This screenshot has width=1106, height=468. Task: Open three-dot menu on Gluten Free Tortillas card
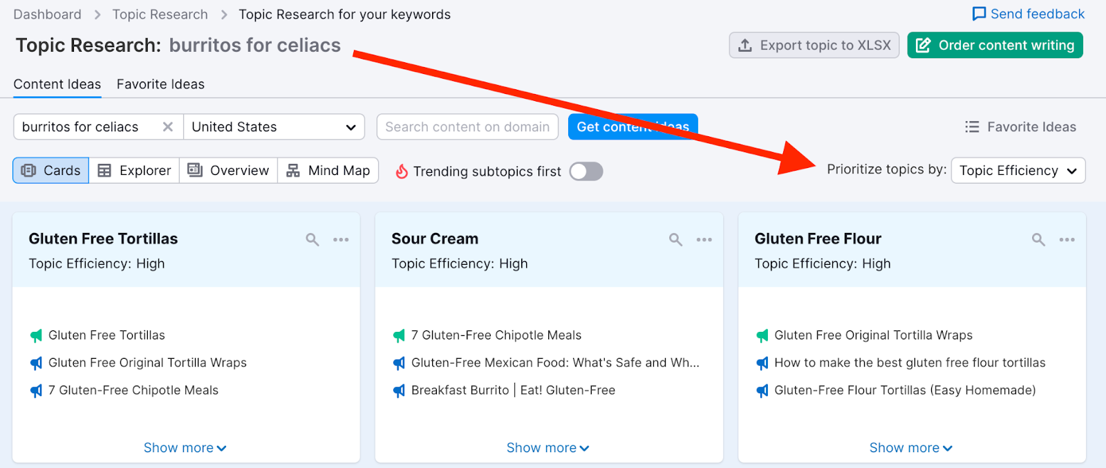point(341,240)
